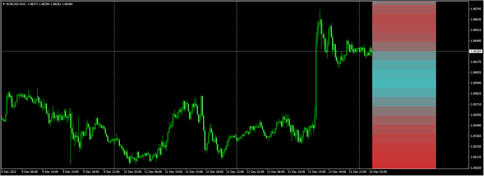This screenshot has height=176, width=484.
Task: Click price scale label 1.05135
Action: pos(476,157)
